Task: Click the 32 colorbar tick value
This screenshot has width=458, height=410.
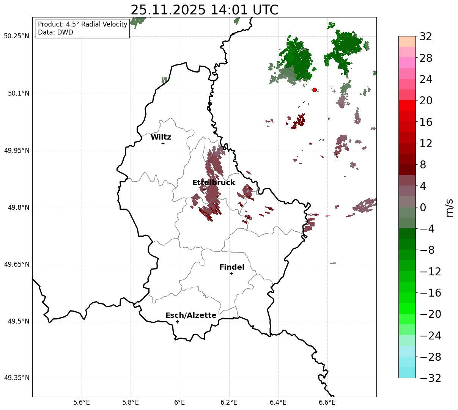Action: click(x=426, y=37)
